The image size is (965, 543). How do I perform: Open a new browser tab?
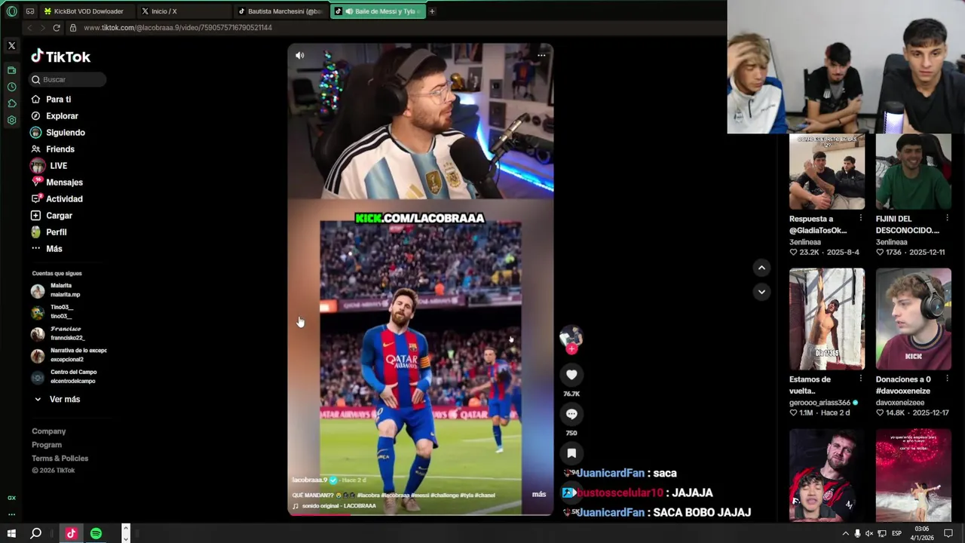[x=432, y=11]
